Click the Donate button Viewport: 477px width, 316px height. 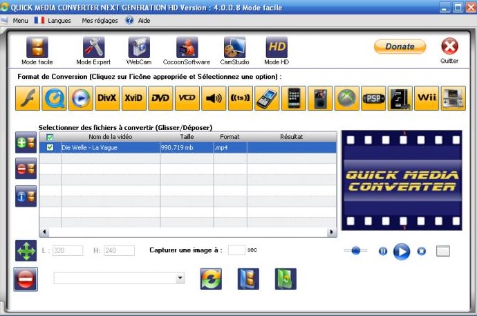tap(400, 46)
